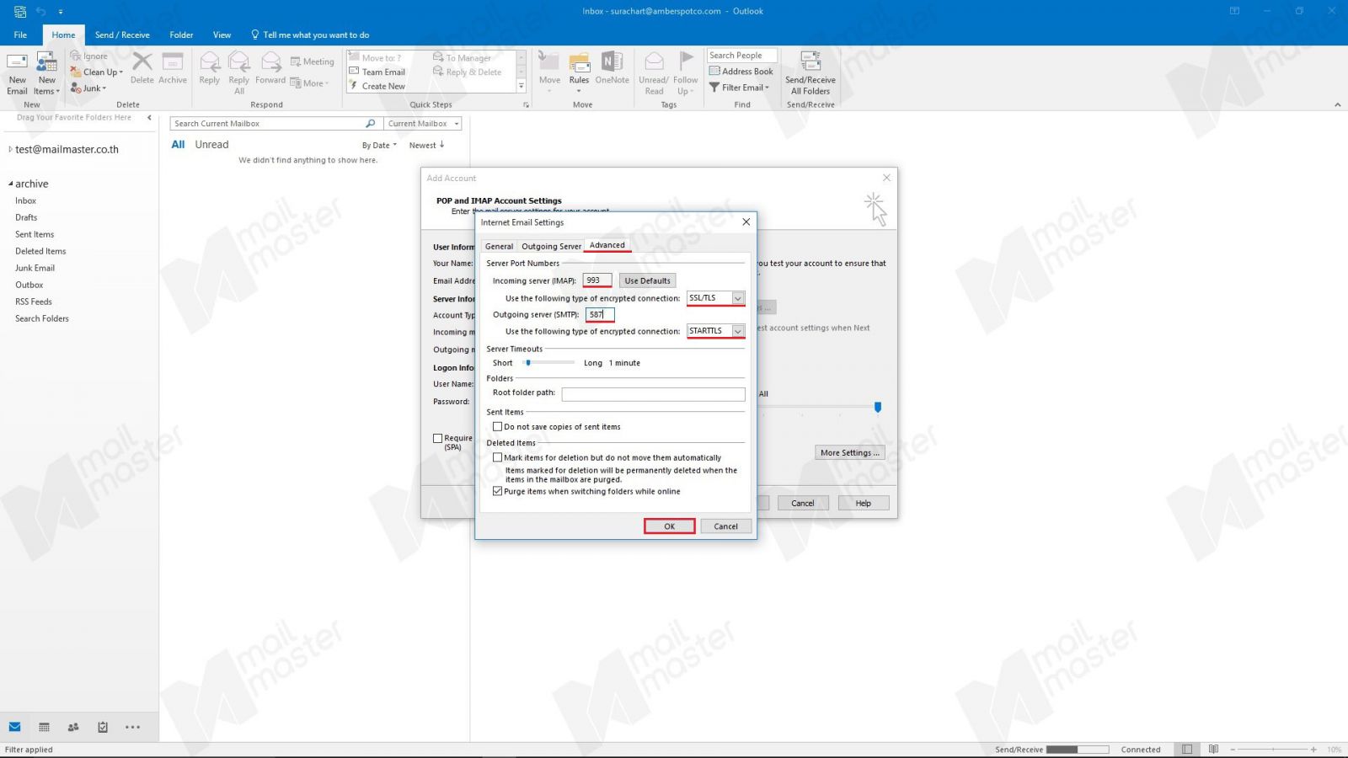Click the zoom slider in status bar
Image resolution: width=1348 pixels, height=758 pixels.
pos(1272,750)
